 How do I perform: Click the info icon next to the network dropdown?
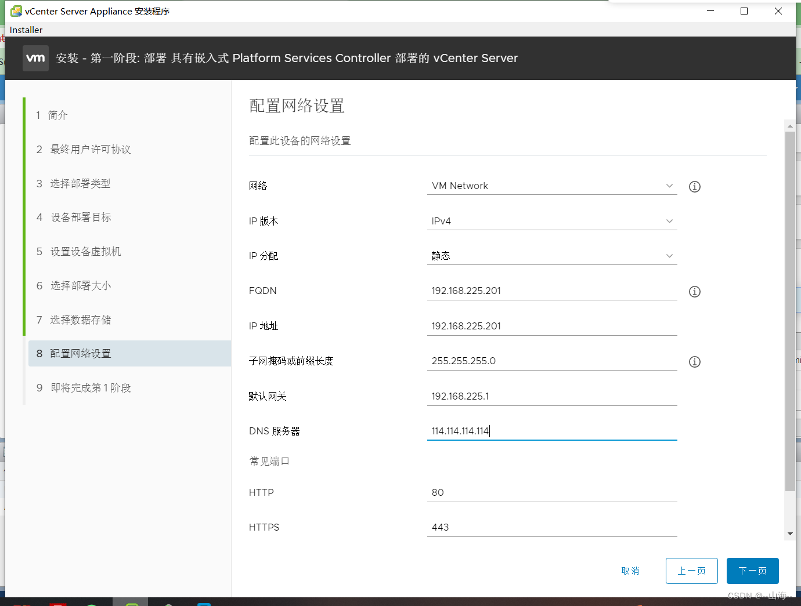coord(694,187)
